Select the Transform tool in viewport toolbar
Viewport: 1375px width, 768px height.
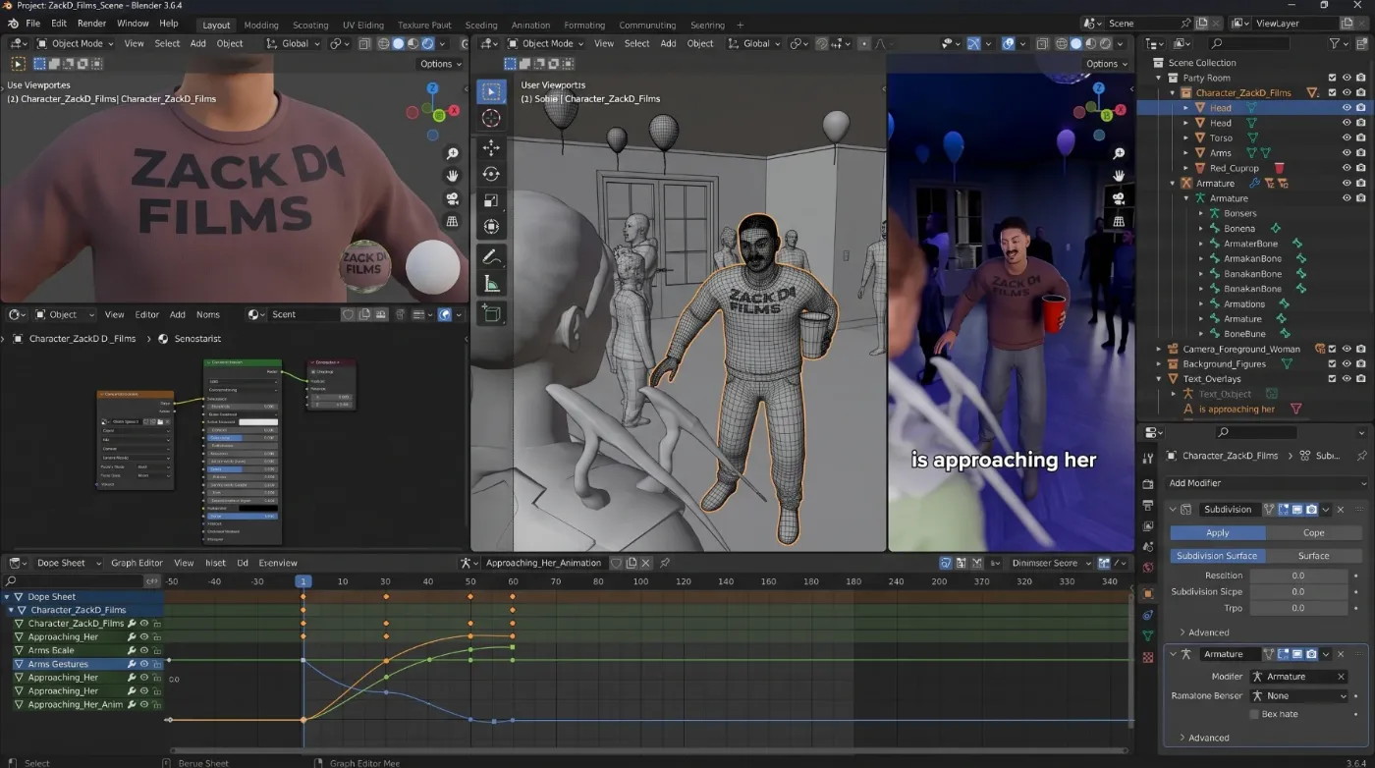(492, 227)
